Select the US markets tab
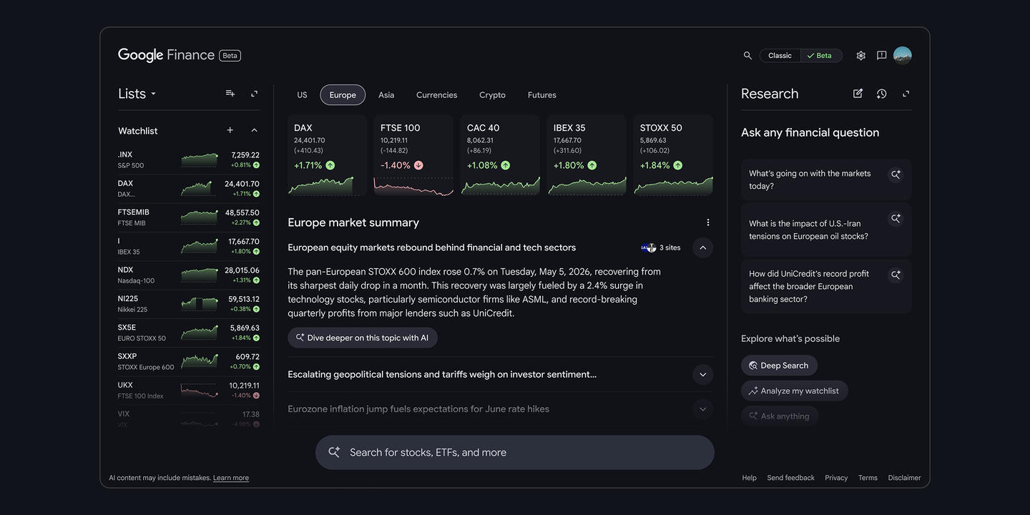Viewport: 1030px width, 515px height. pyautogui.click(x=302, y=94)
